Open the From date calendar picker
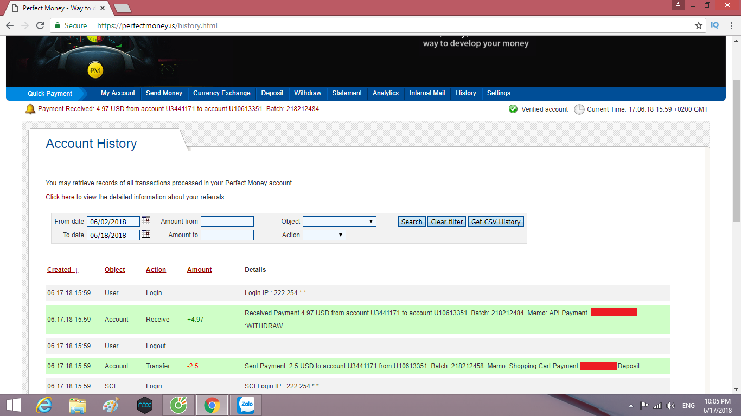 (x=146, y=220)
